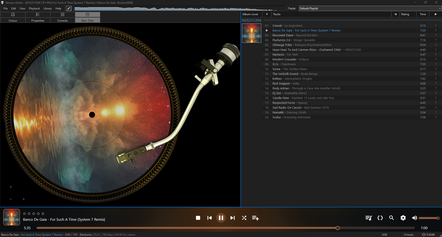Screen dimensions: 442x237
Task: Click the turntable tonearm headshell
Action: (133, 154)
